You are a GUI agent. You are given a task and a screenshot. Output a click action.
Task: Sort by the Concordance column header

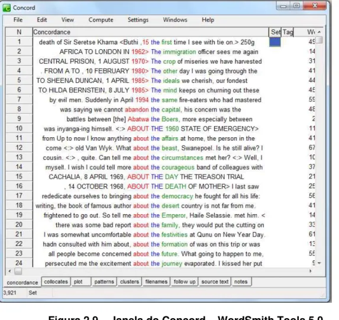150,32
